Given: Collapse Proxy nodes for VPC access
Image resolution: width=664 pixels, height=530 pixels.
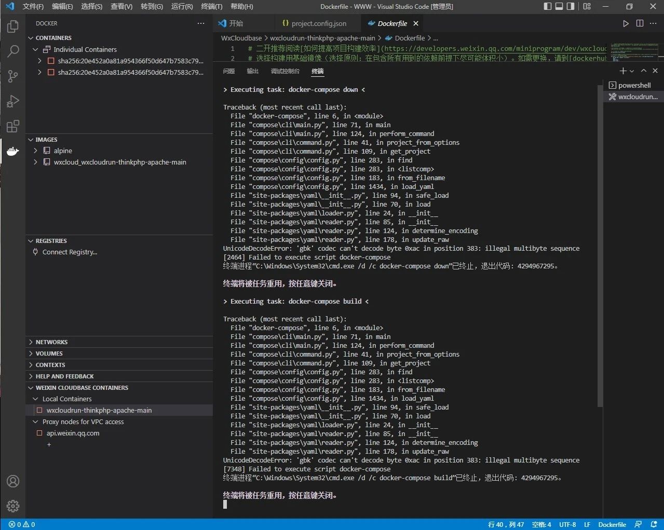Looking at the screenshot, I should (x=35, y=422).
